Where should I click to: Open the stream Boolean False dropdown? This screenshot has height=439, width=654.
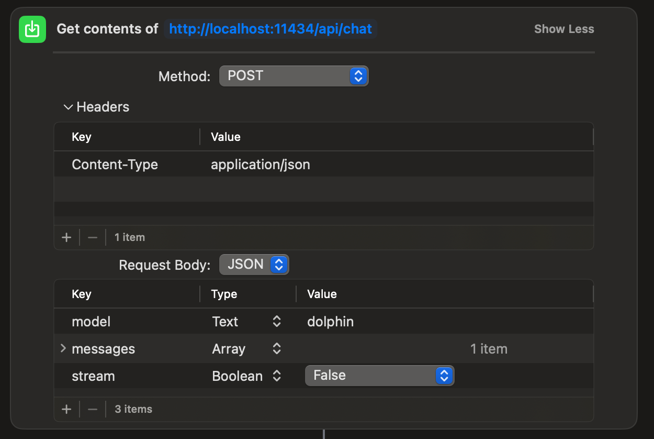click(x=379, y=376)
